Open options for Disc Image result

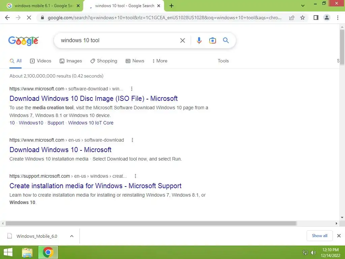tap(132, 89)
